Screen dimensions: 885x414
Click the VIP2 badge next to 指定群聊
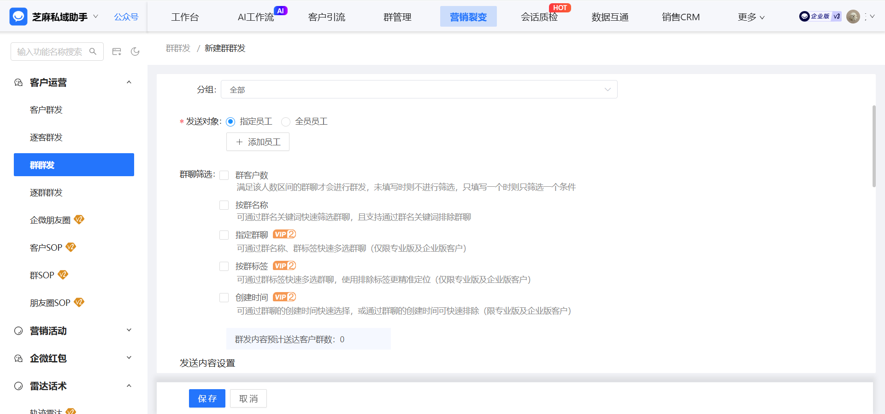[284, 234]
